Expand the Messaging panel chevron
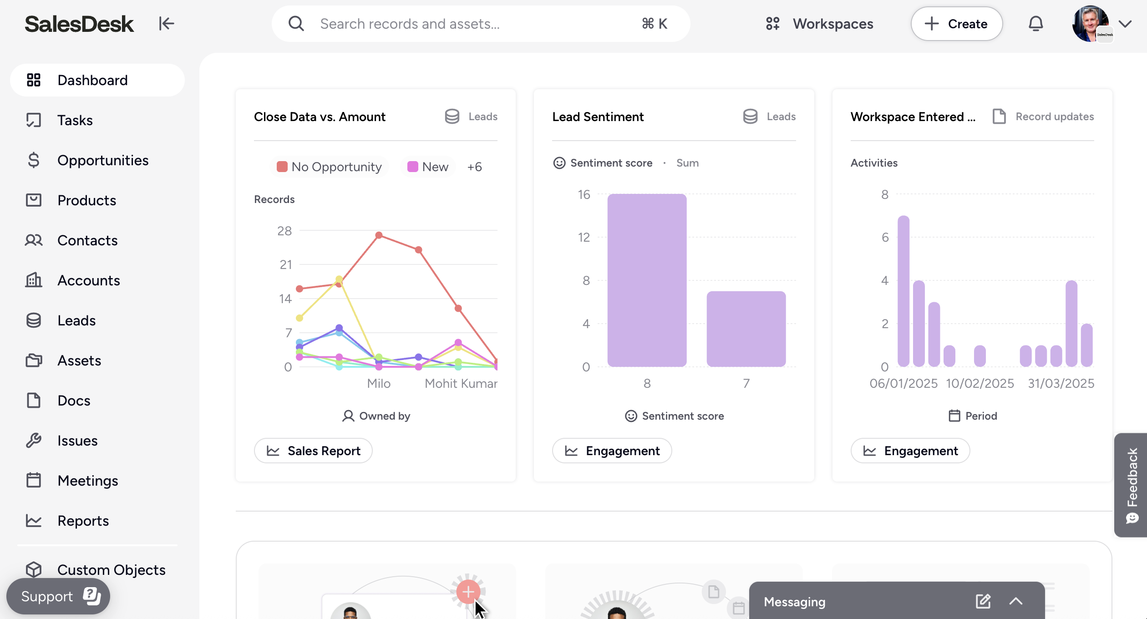This screenshot has height=619, width=1147. click(x=1016, y=601)
